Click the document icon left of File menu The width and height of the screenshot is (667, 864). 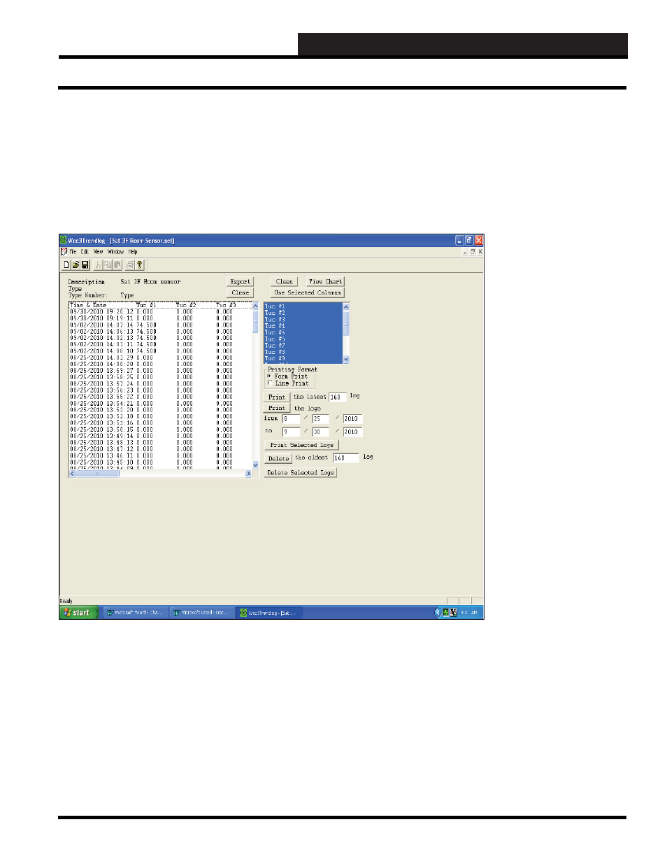(64, 252)
